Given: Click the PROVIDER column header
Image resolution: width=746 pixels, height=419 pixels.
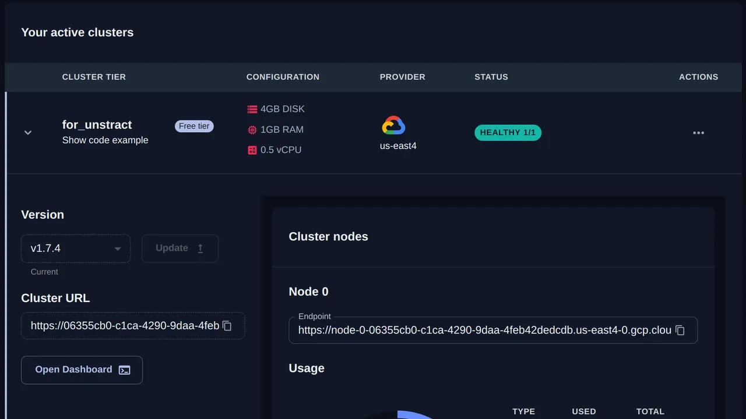Looking at the screenshot, I should pos(403,77).
